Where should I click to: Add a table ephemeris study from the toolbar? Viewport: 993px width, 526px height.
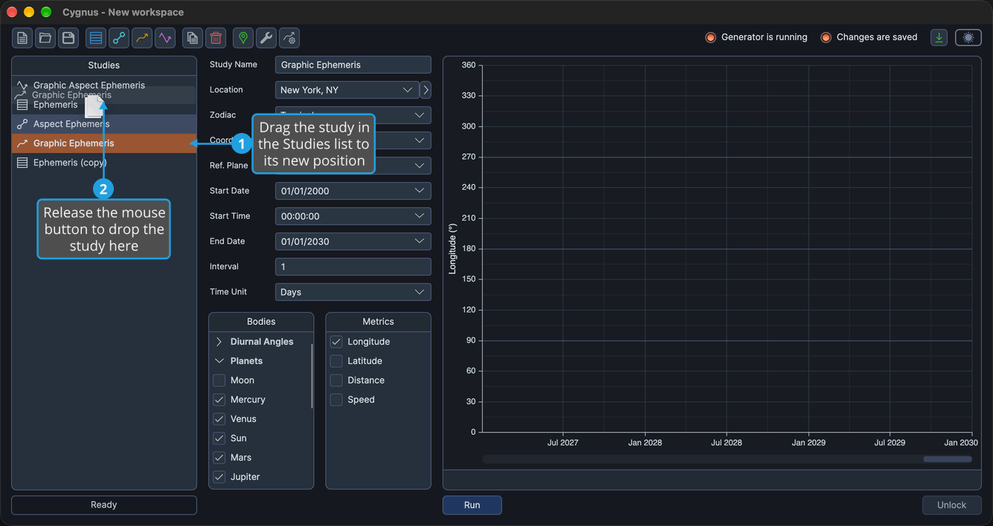[x=96, y=38]
